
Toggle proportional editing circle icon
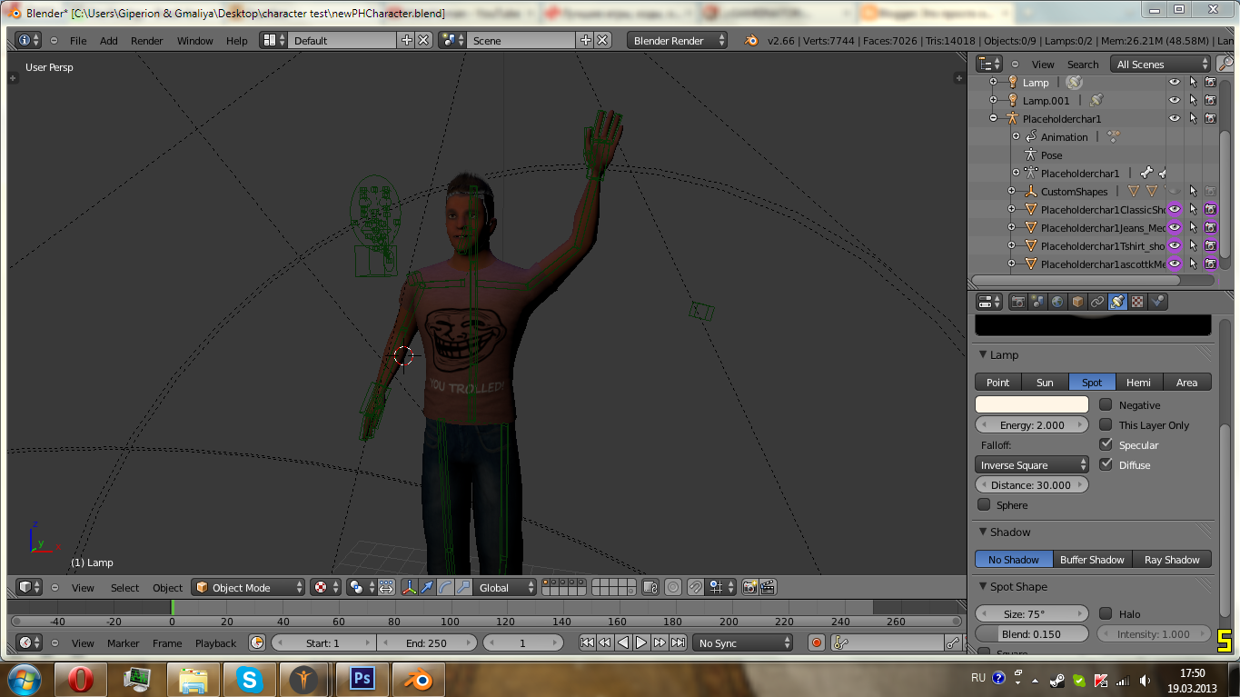673,588
